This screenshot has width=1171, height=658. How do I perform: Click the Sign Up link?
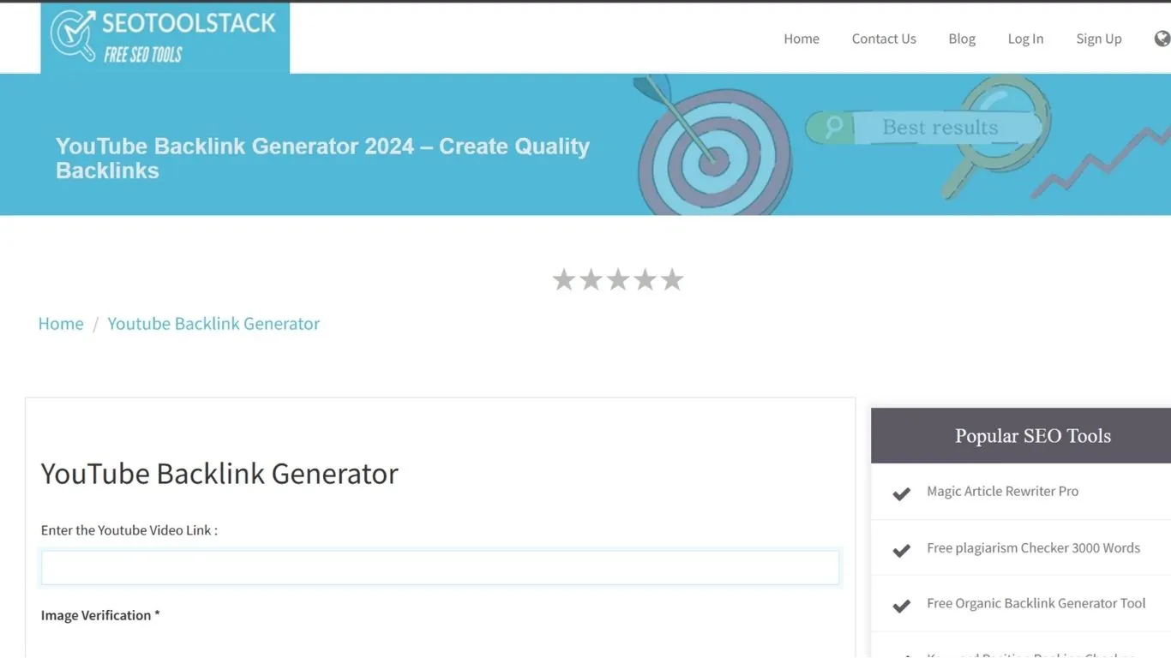click(1098, 39)
